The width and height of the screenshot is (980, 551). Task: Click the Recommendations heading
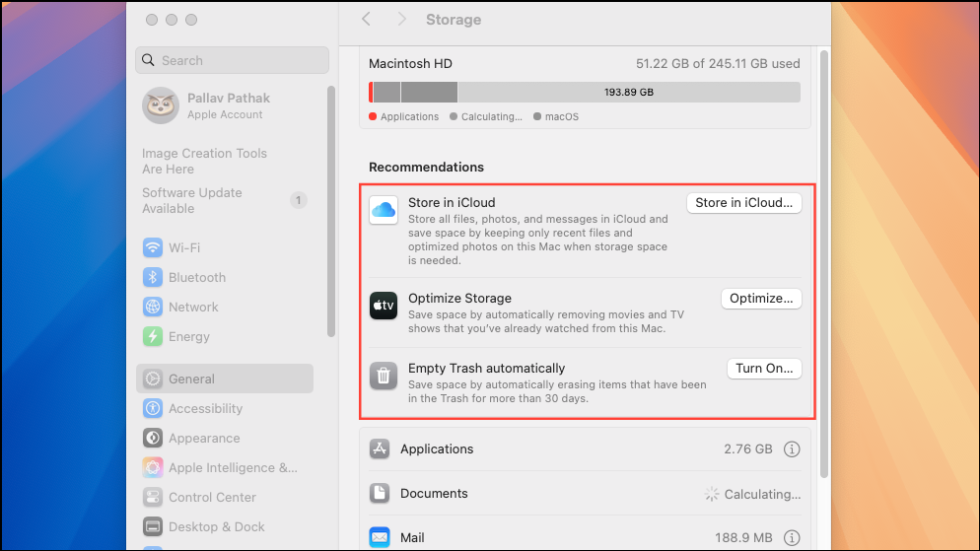coord(426,167)
